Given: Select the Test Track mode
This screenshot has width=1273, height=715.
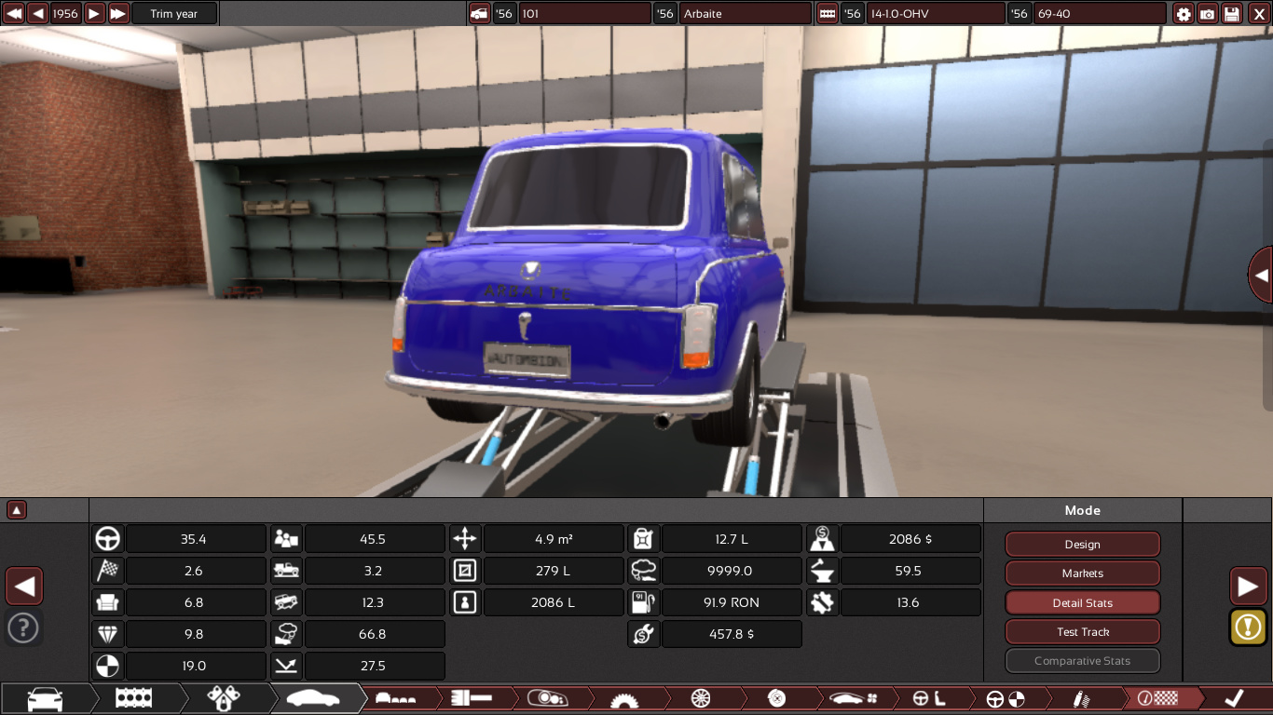Looking at the screenshot, I should (1082, 632).
